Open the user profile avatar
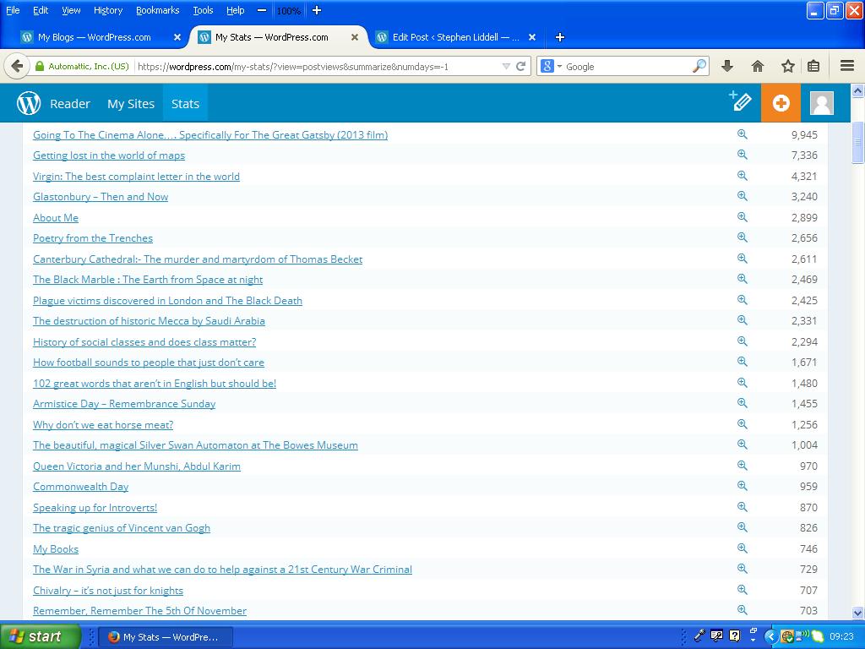This screenshot has height=649, width=865. pos(821,103)
